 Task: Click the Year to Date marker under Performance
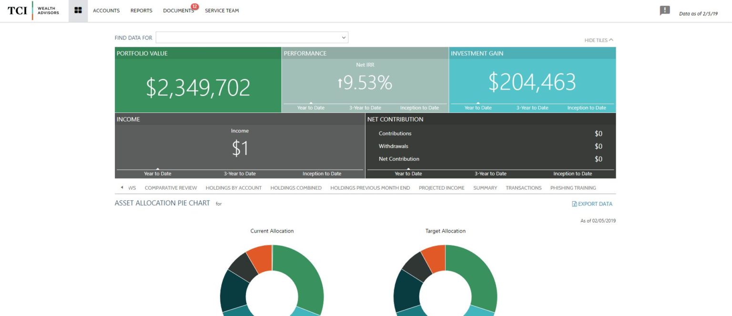click(310, 108)
